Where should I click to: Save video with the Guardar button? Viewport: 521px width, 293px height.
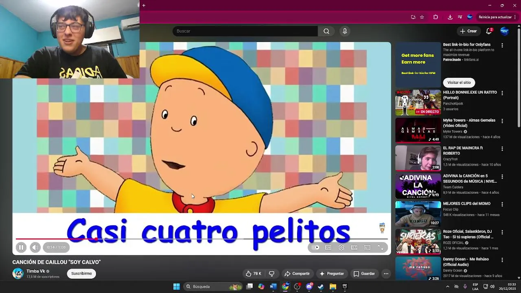click(364, 274)
